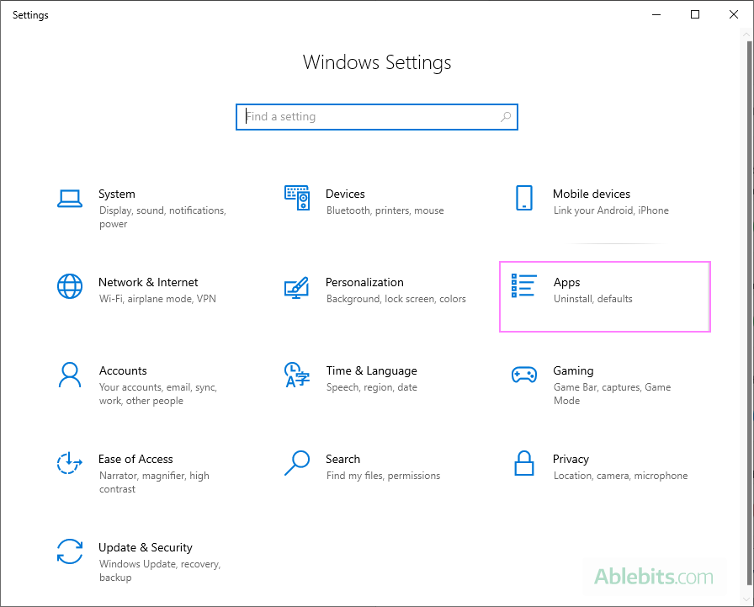
Task: Click 'Narrator, magnifier, high contrast' text
Action: 154,482
